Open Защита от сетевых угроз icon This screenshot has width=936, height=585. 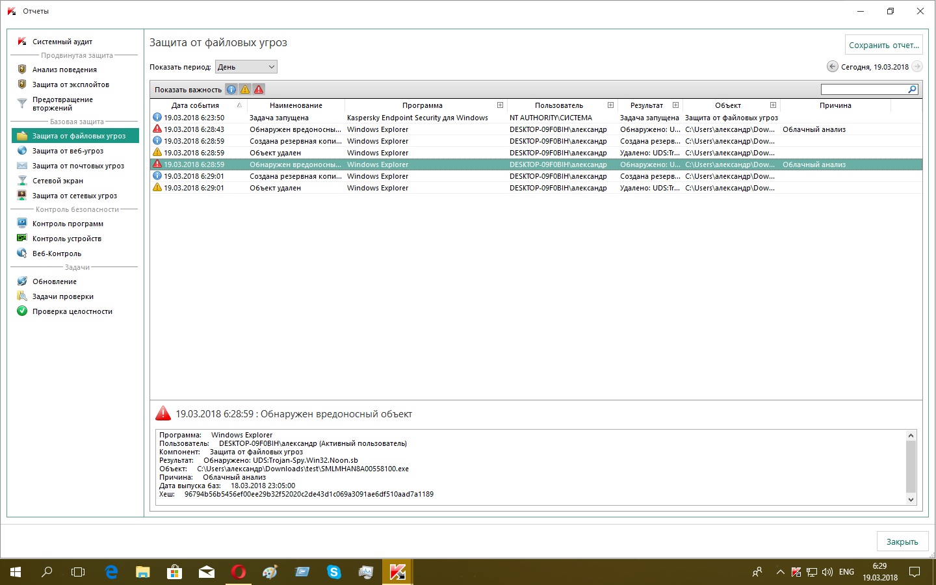(x=22, y=195)
